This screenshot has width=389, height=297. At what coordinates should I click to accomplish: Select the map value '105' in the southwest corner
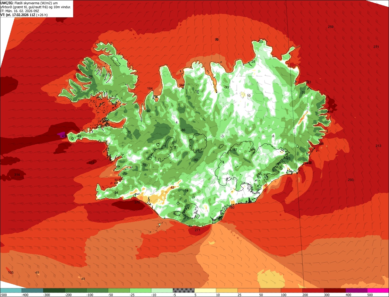(x=11, y=272)
